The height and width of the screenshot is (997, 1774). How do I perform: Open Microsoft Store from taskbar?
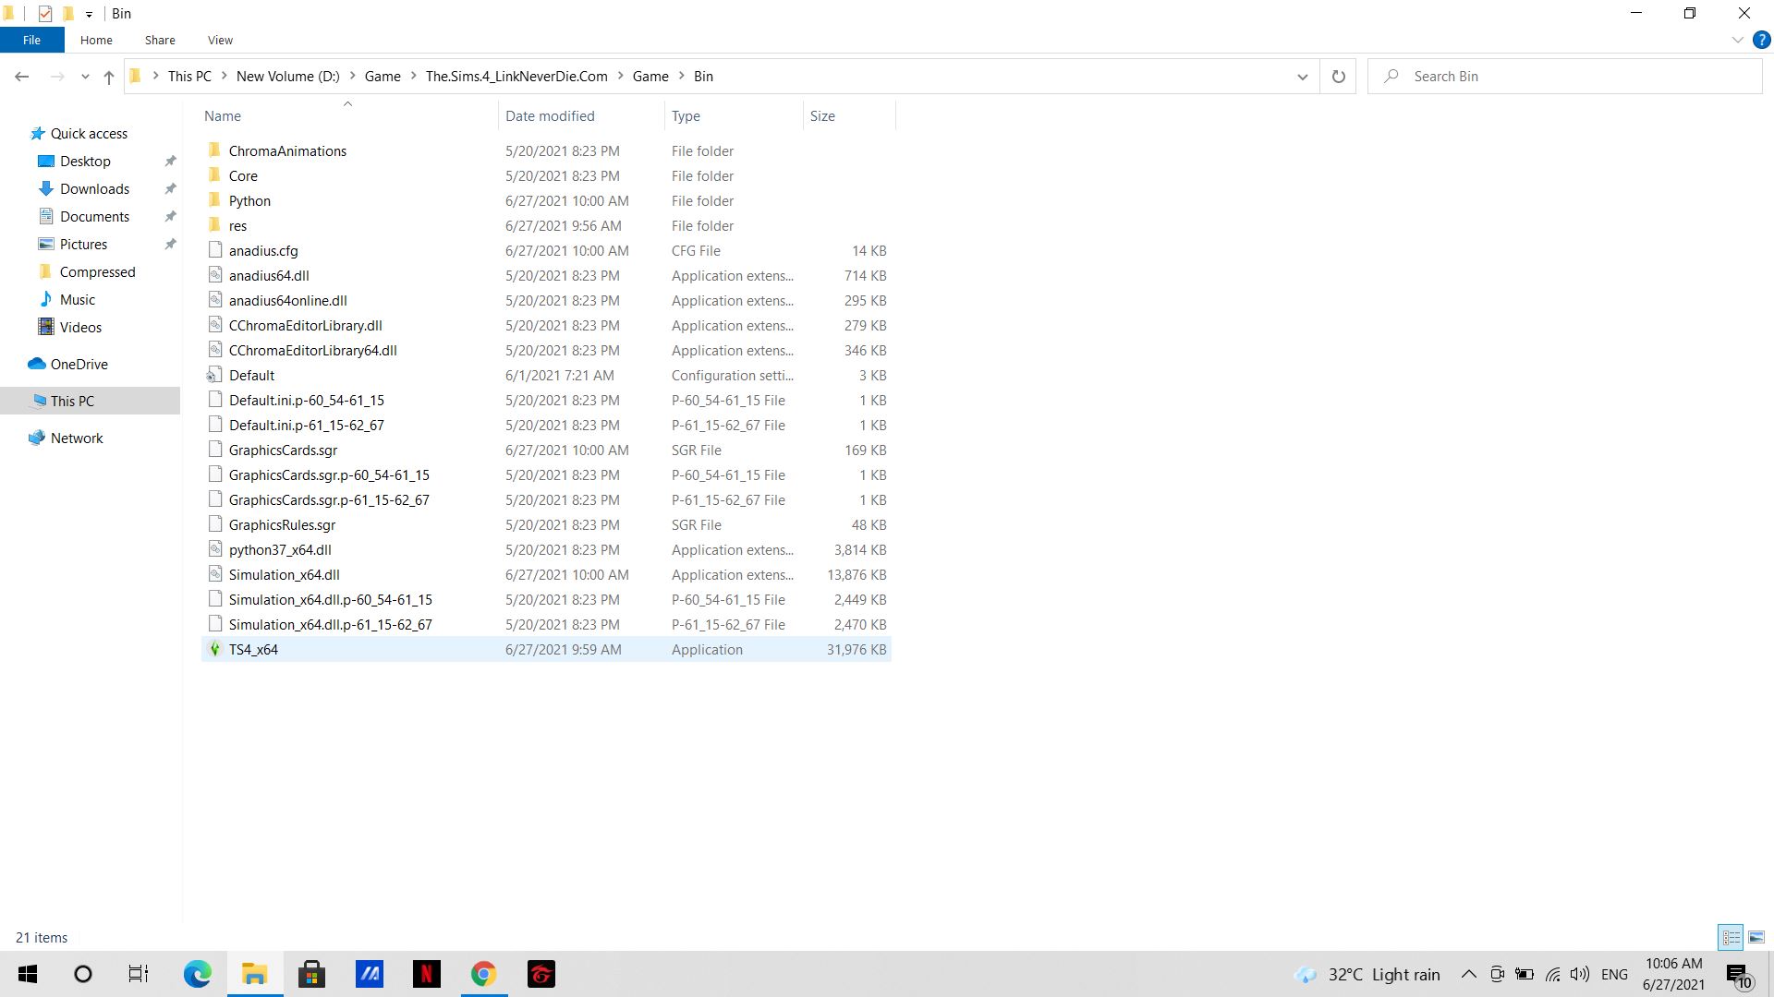coord(311,974)
